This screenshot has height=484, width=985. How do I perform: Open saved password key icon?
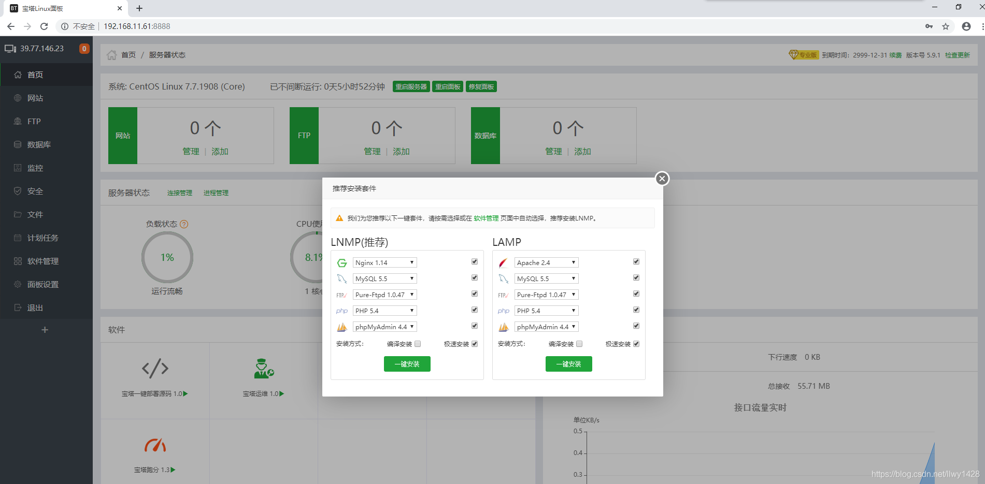click(929, 26)
